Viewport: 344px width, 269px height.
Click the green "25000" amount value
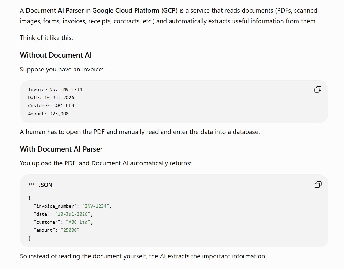coord(70,230)
